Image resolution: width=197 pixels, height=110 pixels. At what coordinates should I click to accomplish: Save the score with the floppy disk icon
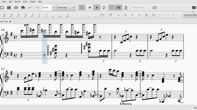pyautogui.click(x=9, y=8)
